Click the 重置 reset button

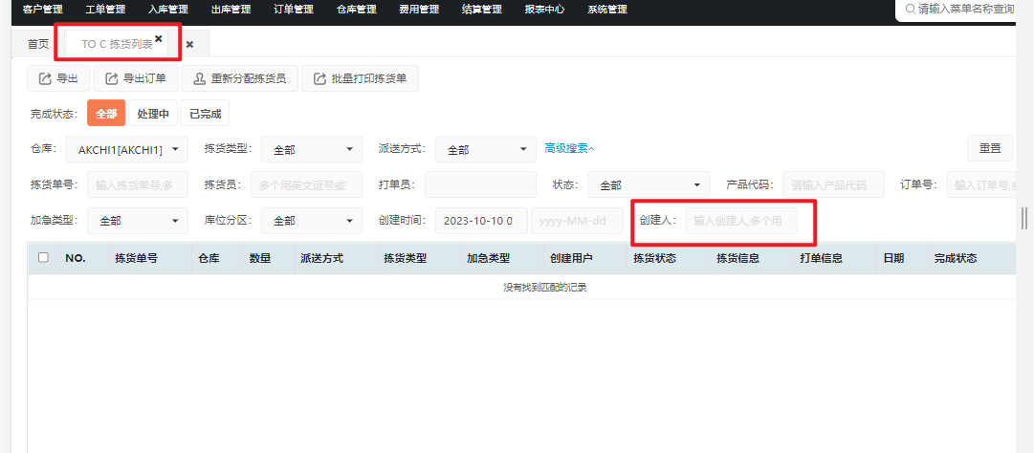click(990, 148)
